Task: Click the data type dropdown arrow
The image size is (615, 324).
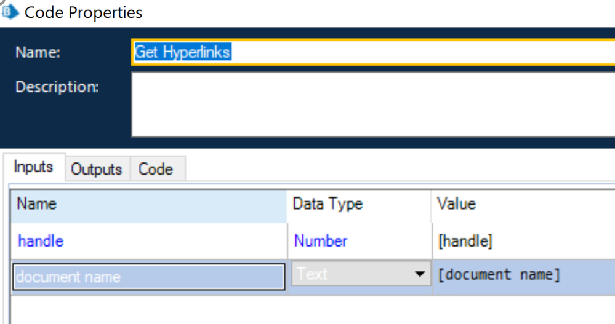Action: [x=420, y=274]
